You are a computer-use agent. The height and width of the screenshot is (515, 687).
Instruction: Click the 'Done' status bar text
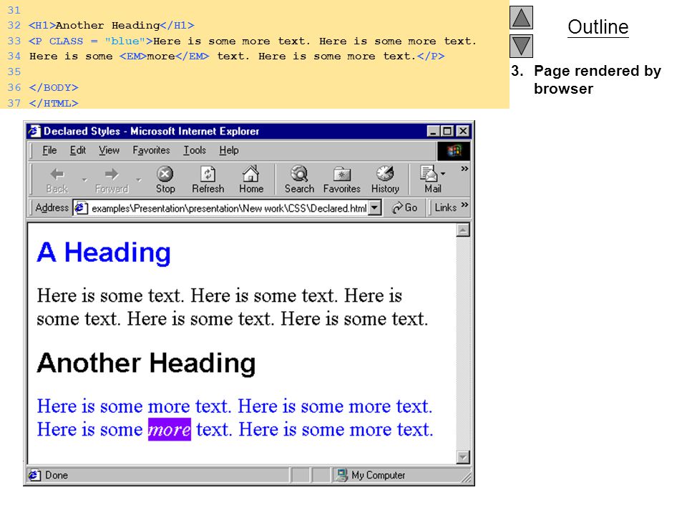pos(57,475)
